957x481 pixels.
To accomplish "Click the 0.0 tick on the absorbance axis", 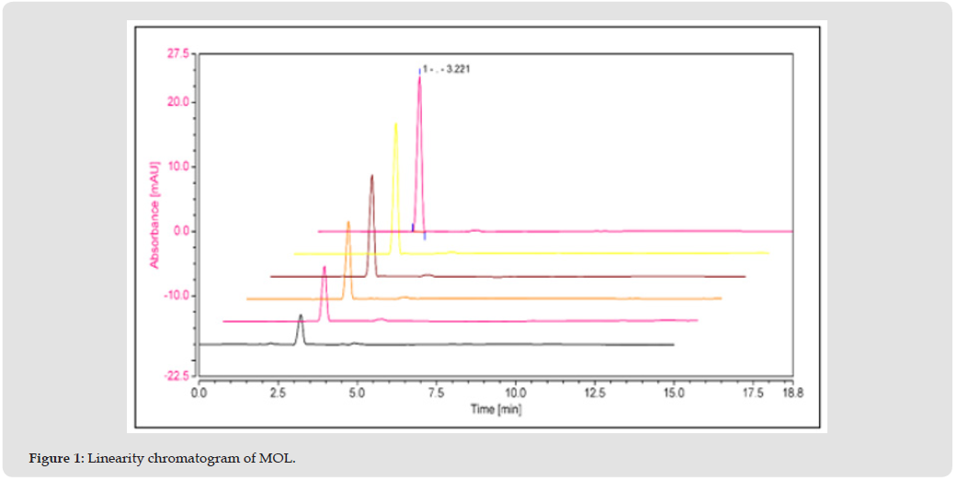I will click(178, 231).
